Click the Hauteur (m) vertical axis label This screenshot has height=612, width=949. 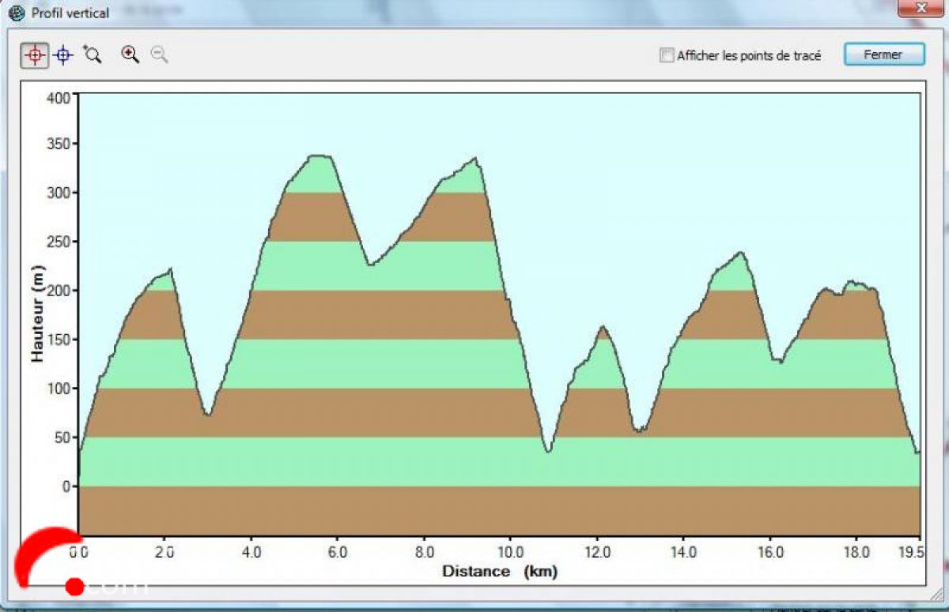point(37,314)
